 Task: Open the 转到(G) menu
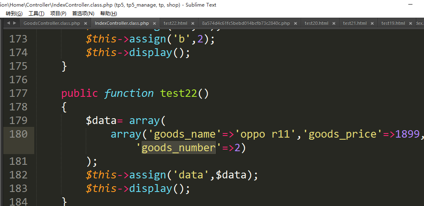coord(14,14)
